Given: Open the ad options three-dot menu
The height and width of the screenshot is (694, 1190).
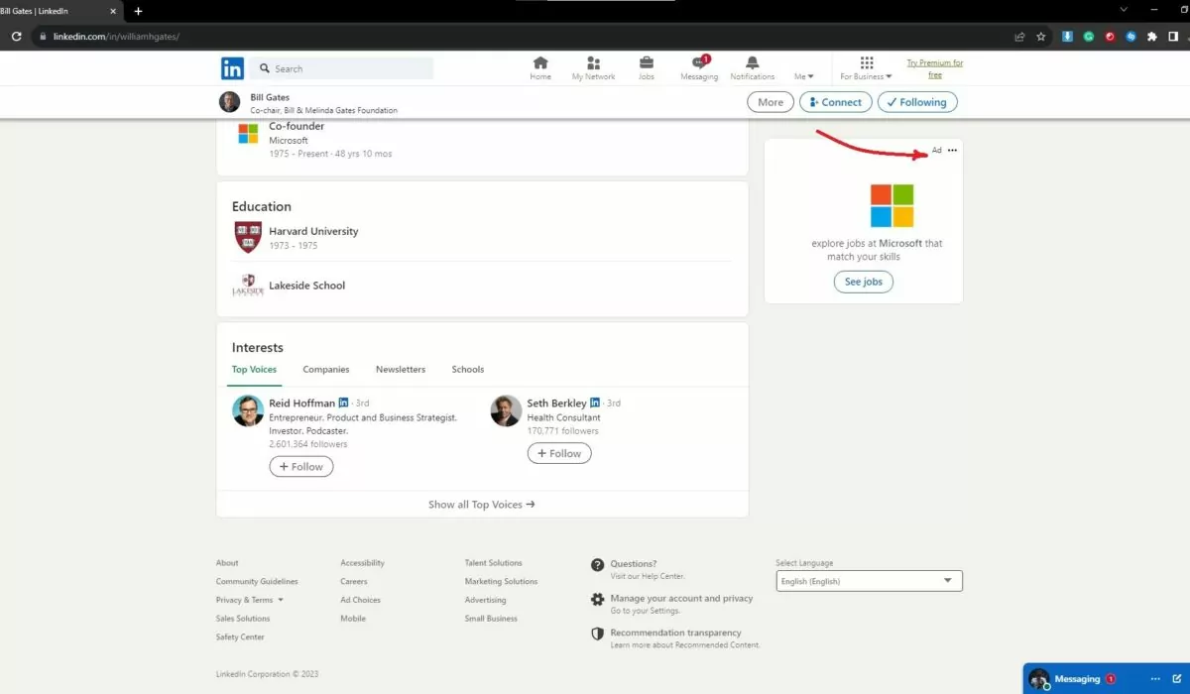Looking at the screenshot, I should point(952,150).
